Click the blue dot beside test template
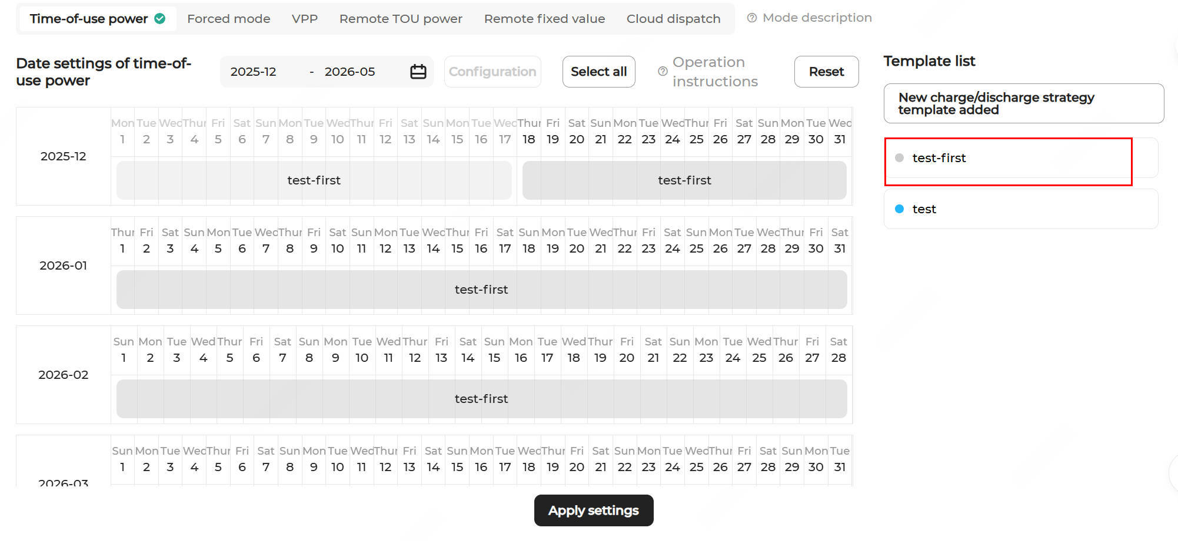Viewport: 1178px width, 541px height. (x=899, y=209)
